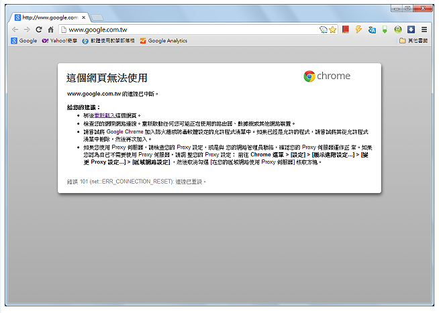The image size is (439, 313).
Task: Open the Chrome hamburger menu
Action: [424, 29]
